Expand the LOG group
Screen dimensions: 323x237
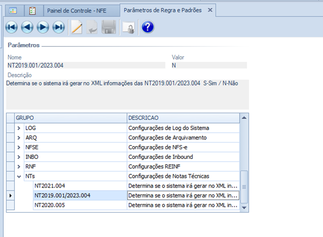click(x=20, y=128)
